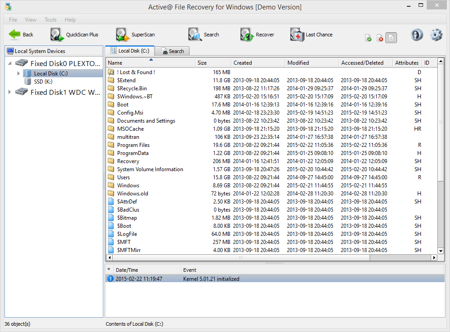450x332 pixels.
Task: Click the file list scroll down arrow
Action: [441, 251]
